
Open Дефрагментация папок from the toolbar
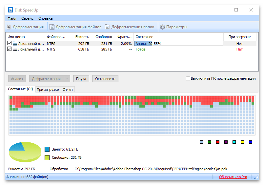108,27
